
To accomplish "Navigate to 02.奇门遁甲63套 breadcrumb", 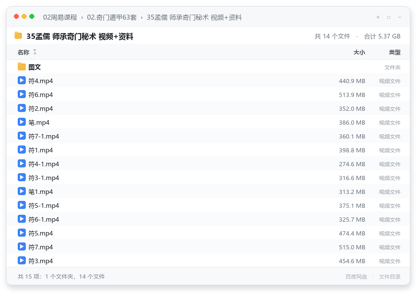I will [112, 17].
